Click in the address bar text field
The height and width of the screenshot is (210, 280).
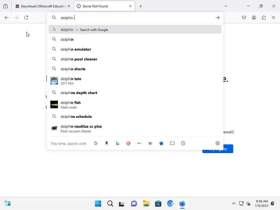coord(136,18)
